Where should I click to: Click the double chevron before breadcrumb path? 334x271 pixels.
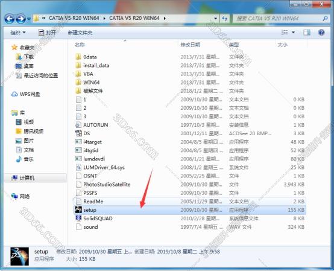[x=43, y=18]
